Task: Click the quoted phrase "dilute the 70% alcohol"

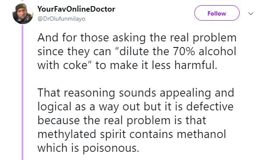Action: point(176,51)
